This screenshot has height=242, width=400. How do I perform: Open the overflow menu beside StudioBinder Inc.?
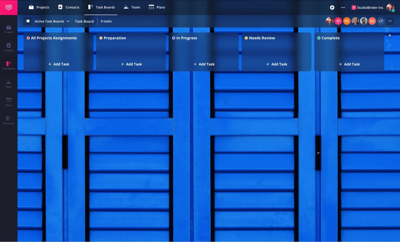[x=343, y=8]
